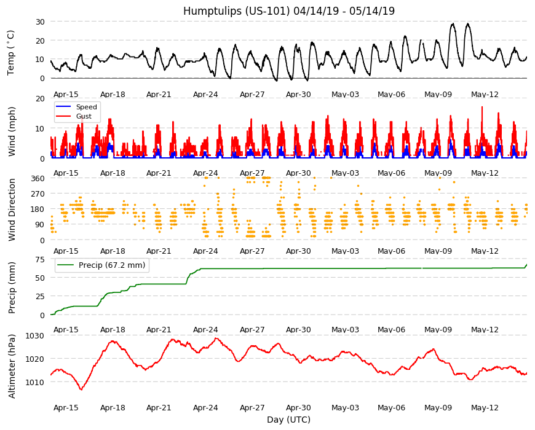This screenshot has height=430, width=535.
Task: Click the Day (UTC) axis label
Action: tap(288, 420)
